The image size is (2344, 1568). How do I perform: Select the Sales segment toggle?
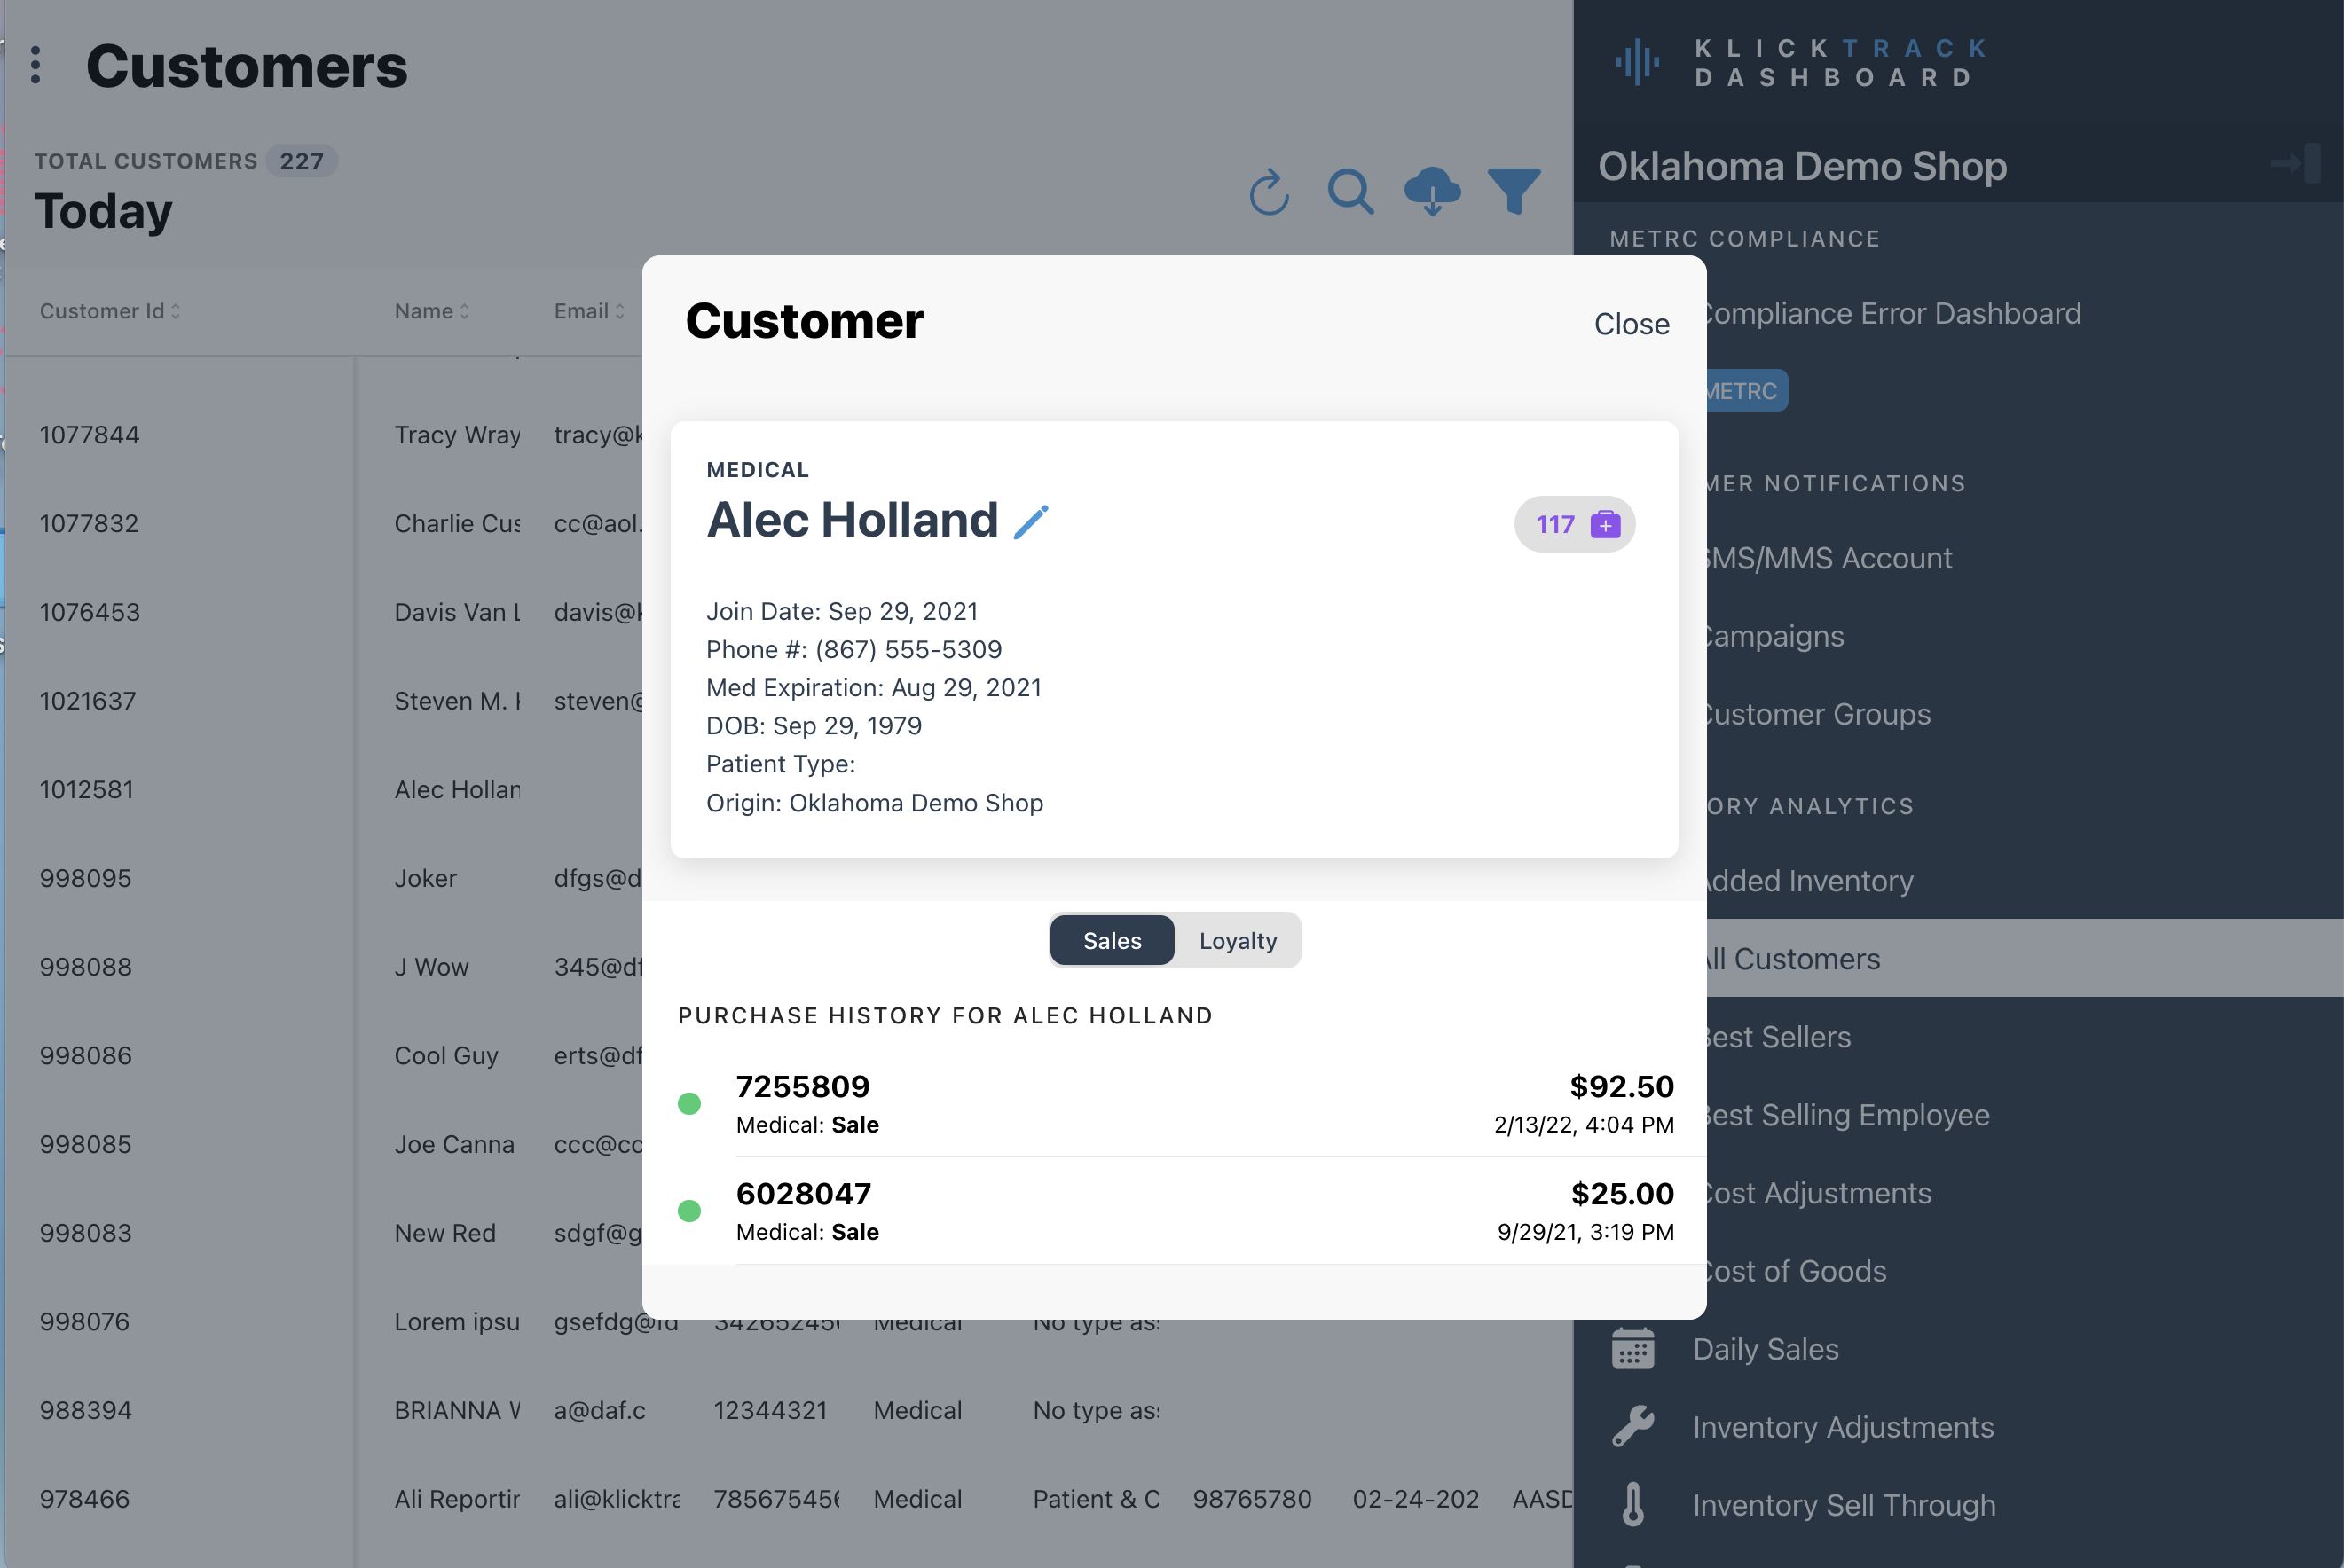1112,941
